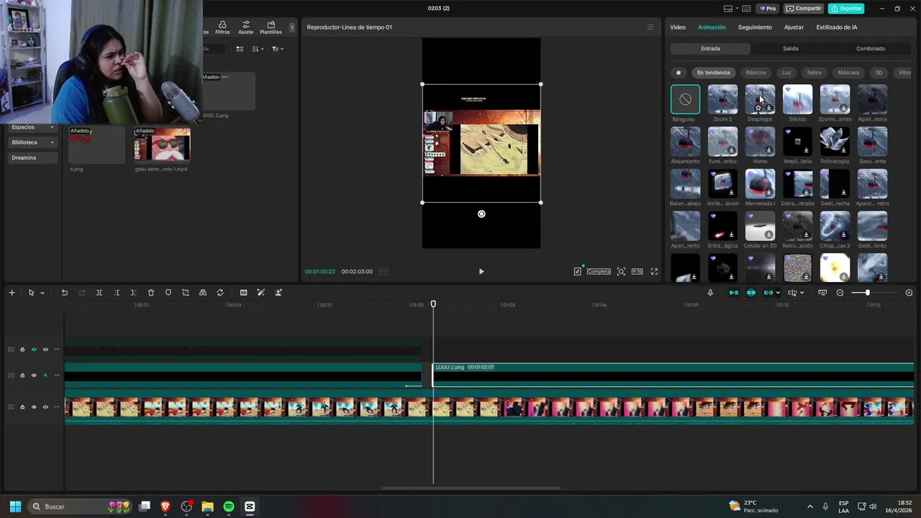Click the magic wand auto-edit icon
The image size is (921, 518).
click(x=260, y=293)
